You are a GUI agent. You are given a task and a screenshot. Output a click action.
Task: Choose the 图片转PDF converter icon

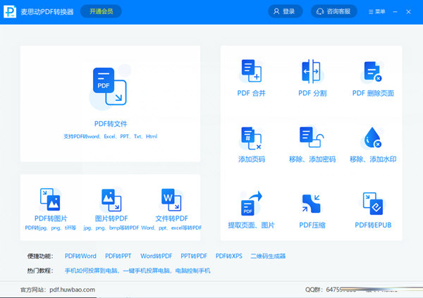[111, 199]
